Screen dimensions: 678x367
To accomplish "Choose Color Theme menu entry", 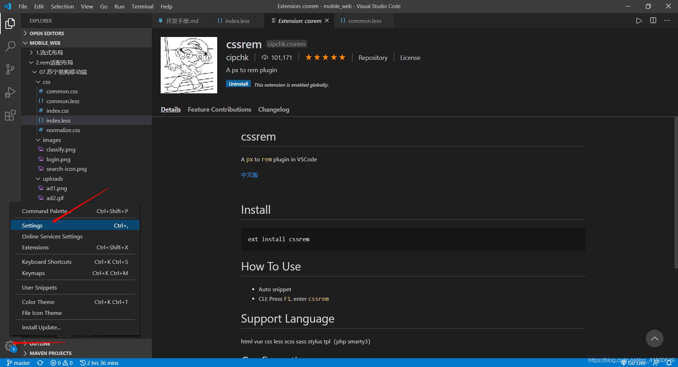I will coord(75,302).
